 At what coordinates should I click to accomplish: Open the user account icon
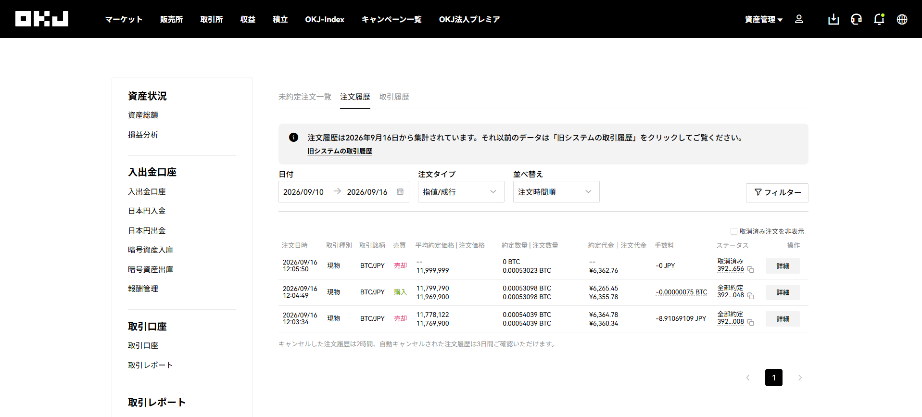[x=799, y=19]
